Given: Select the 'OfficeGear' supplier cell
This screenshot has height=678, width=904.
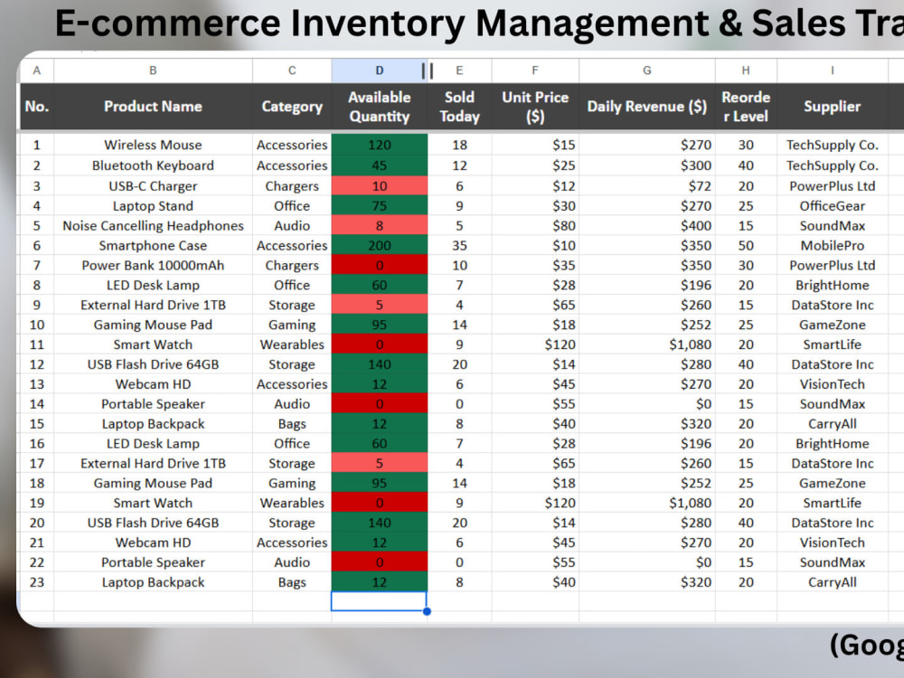Looking at the screenshot, I should point(832,206).
